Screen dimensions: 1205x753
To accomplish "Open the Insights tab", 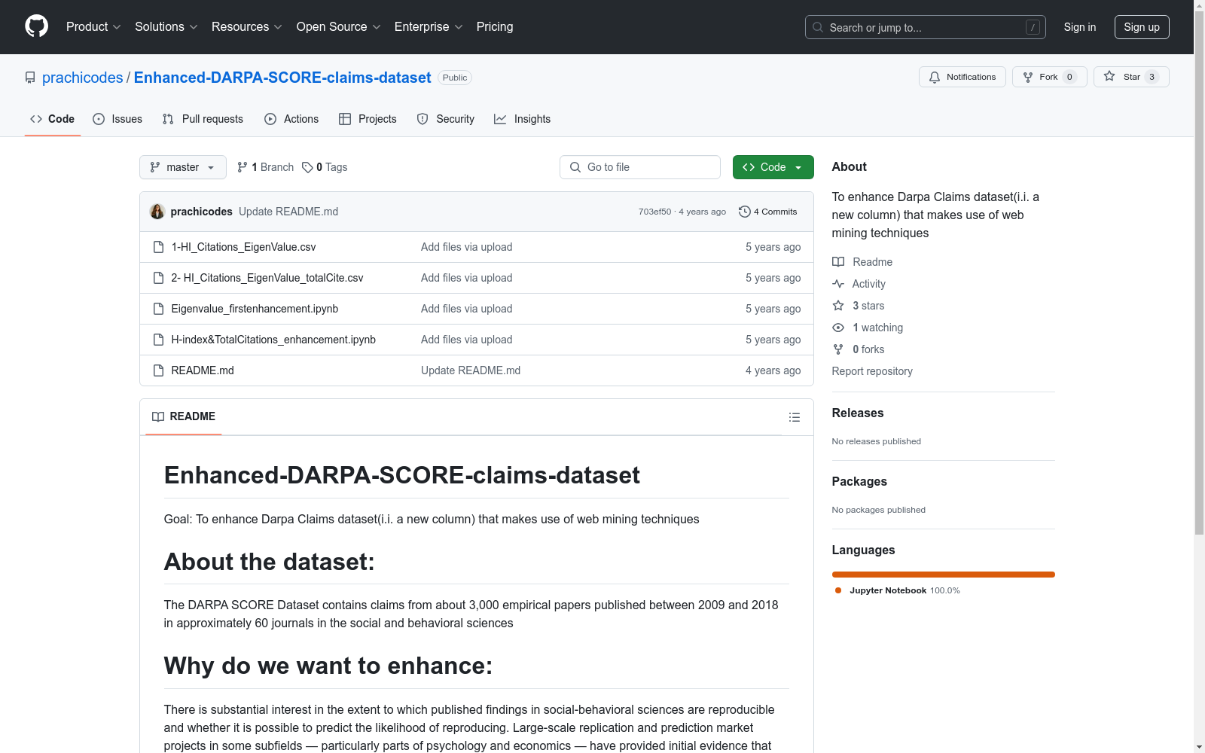I will pos(522,119).
